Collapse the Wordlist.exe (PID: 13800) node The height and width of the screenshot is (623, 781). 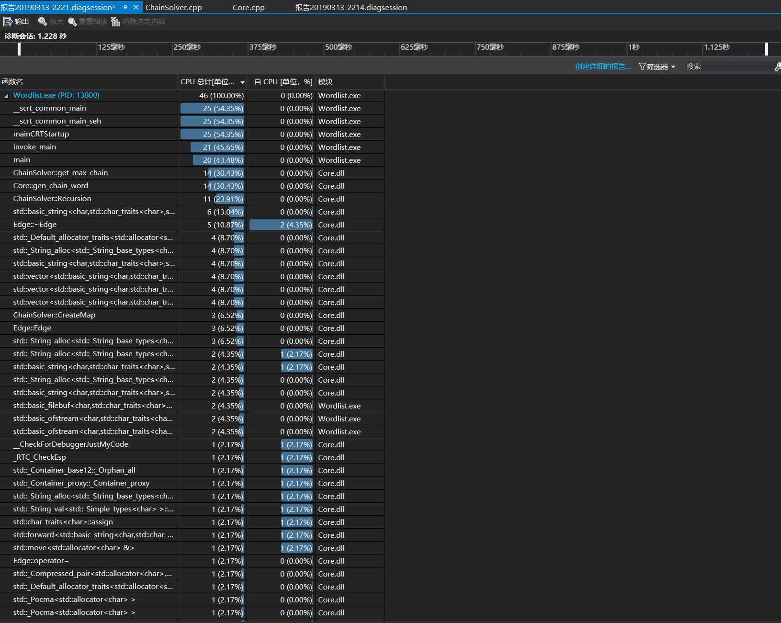click(6, 96)
